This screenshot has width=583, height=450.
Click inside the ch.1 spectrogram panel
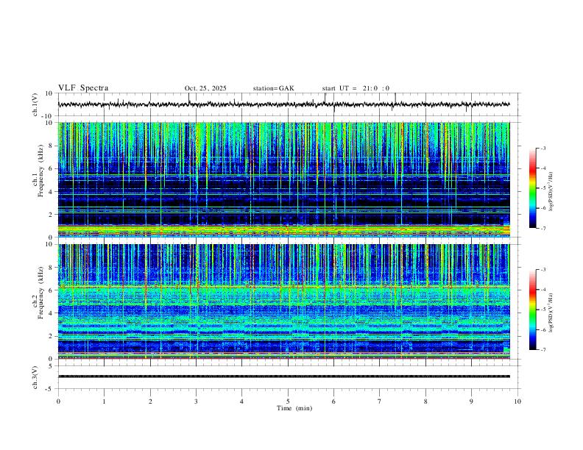284,179
